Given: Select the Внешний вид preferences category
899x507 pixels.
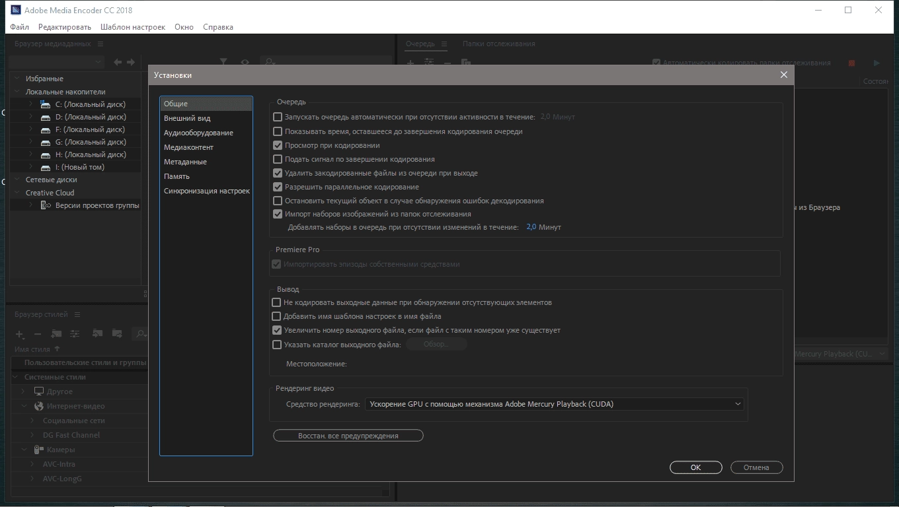Looking at the screenshot, I should 187,118.
